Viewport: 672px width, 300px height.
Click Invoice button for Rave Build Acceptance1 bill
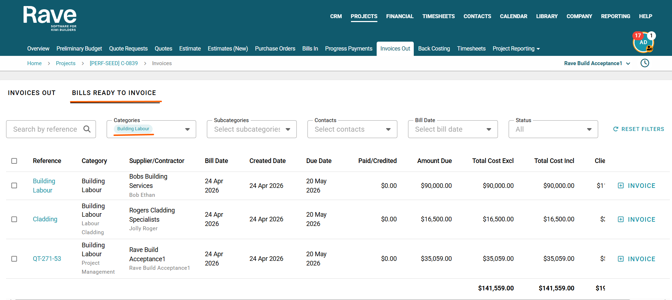click(x=637, y=259)
